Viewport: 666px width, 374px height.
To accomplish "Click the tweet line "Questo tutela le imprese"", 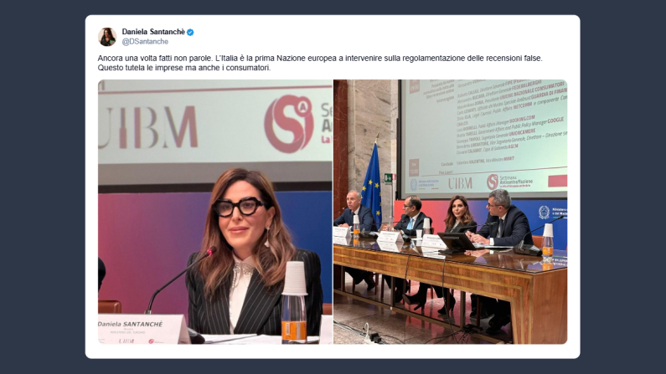I will (184, 68).
